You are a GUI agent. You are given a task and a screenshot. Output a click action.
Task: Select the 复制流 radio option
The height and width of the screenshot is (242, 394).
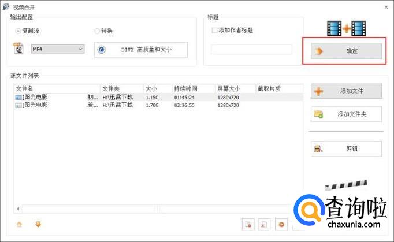tap(27, 31)
